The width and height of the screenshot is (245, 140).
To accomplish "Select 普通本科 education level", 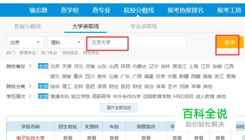I will click(x=60, y=97).
